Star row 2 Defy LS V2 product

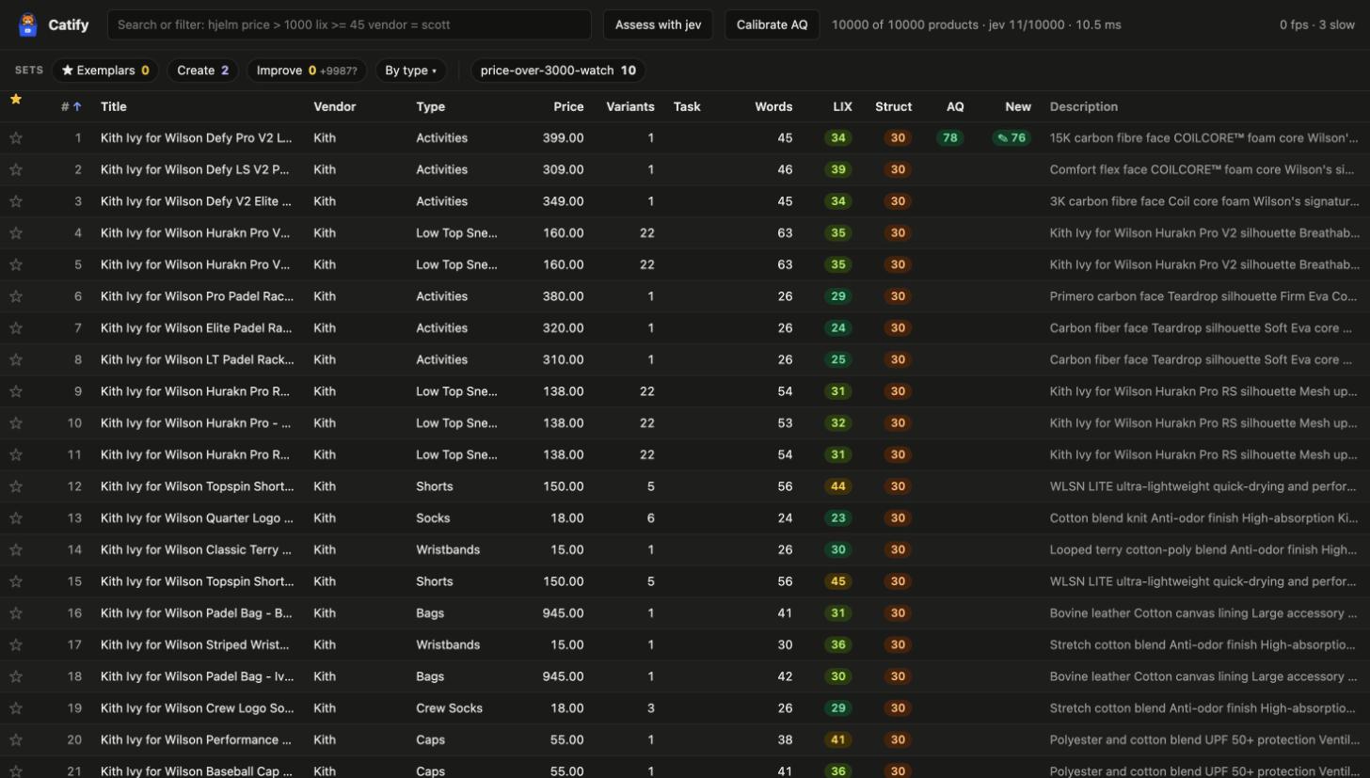16,170
